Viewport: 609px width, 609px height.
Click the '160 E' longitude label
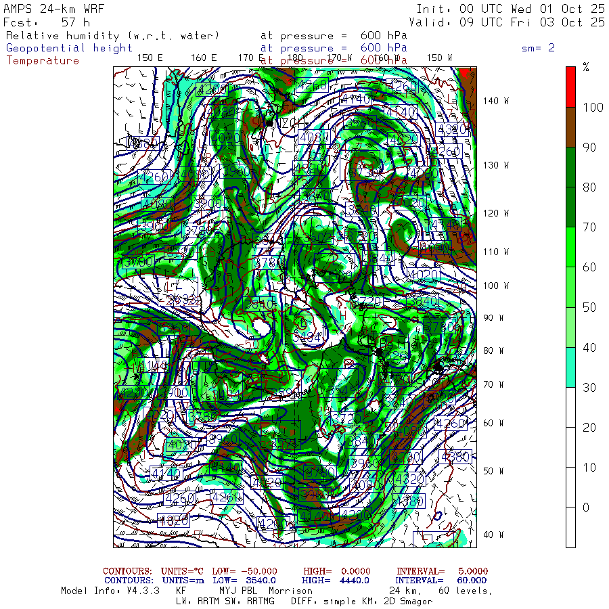point(204,58)
